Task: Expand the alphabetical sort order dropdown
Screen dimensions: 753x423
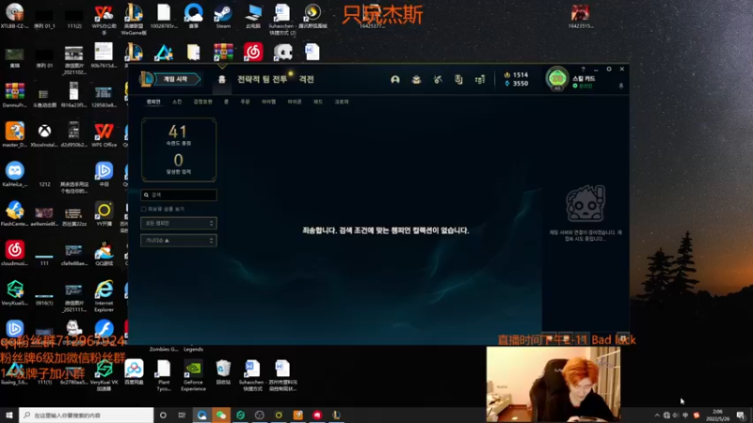Action: [179, 241]
